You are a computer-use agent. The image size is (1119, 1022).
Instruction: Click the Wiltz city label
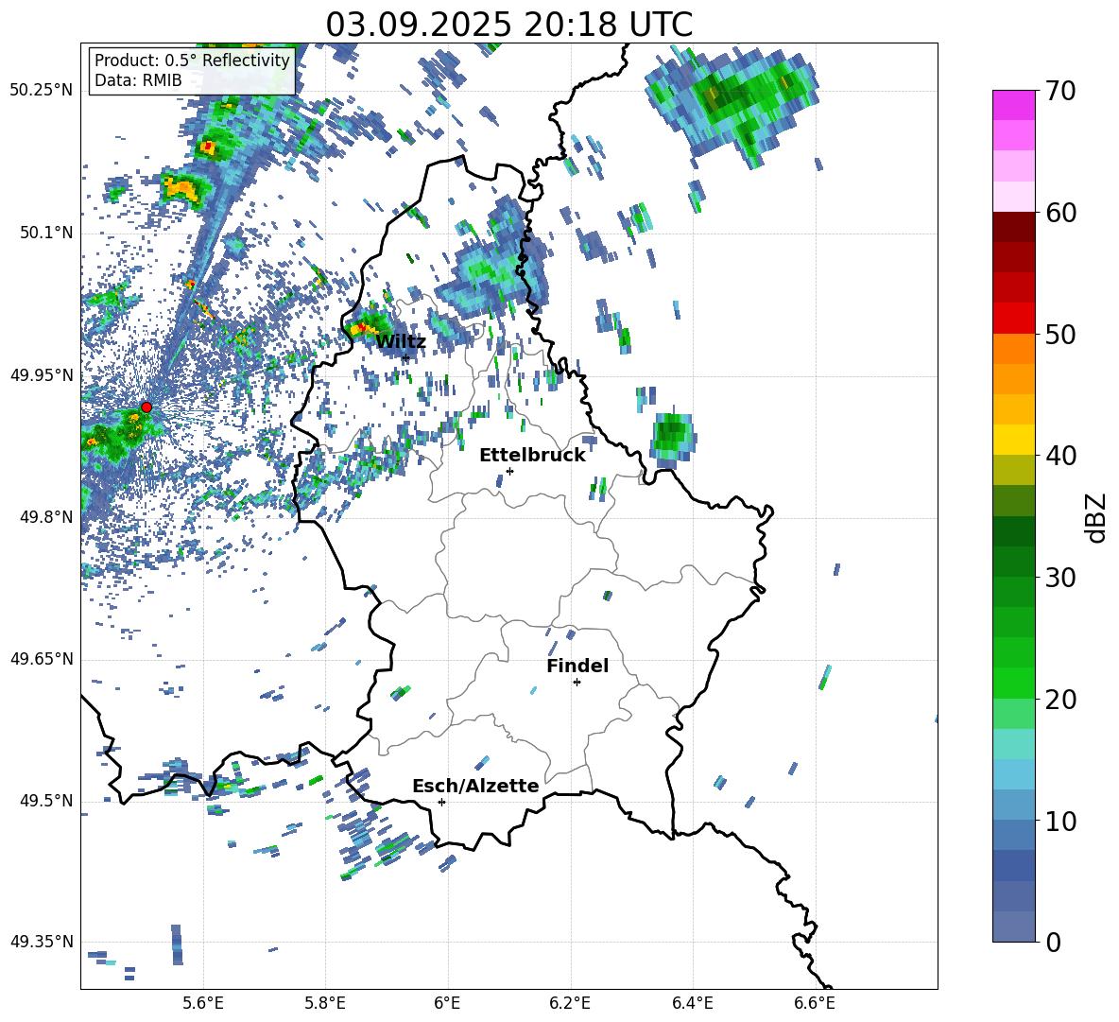(401, 341)
